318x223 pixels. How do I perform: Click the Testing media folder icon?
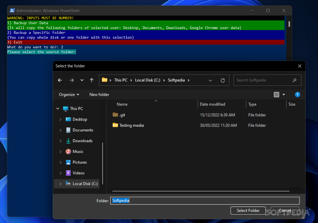[x=115, y=125]
